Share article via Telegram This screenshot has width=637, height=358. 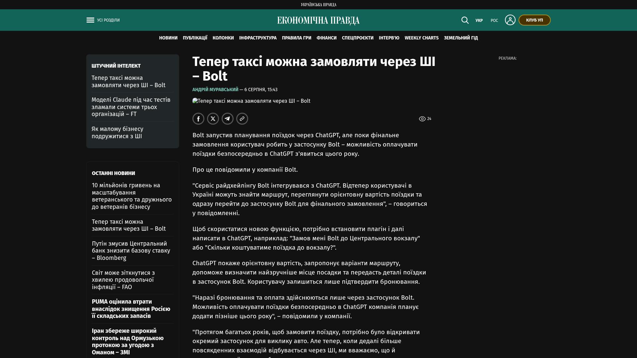pos(228,119)
